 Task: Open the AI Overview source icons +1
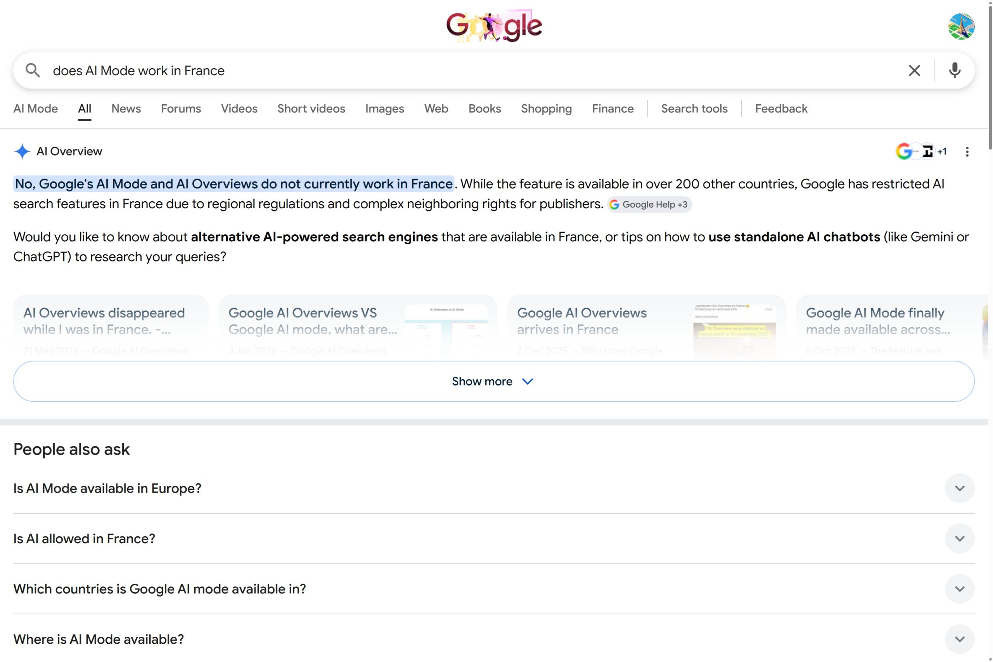[921, 151]
